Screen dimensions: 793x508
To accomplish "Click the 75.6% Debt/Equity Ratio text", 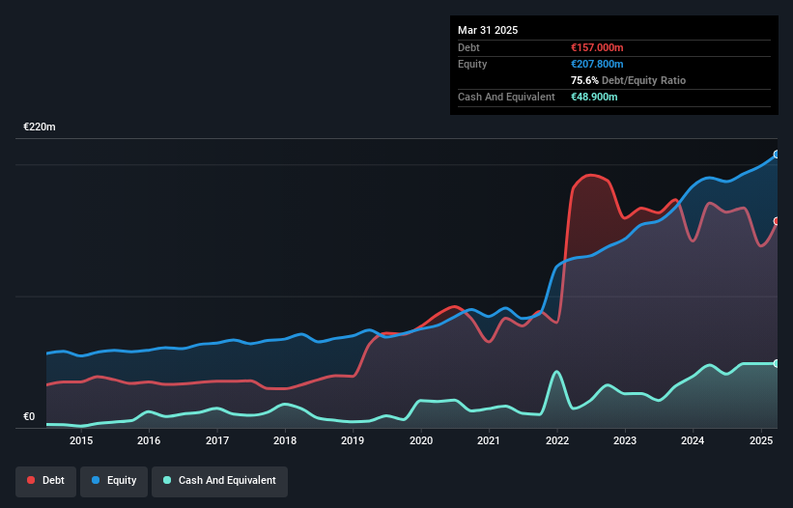I will (x=628, y=80).
